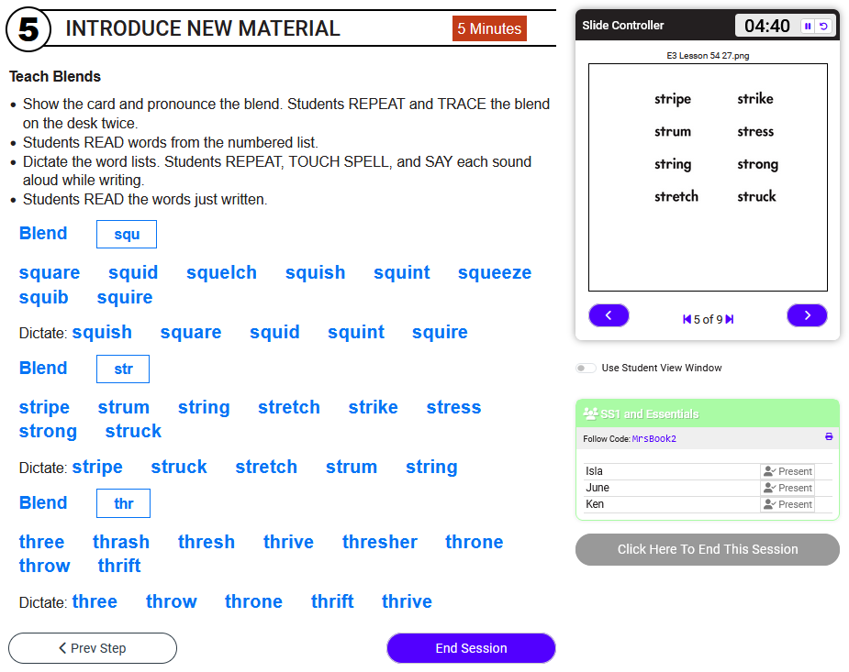Screen dimensions: 849x672
Task: Go to the previous slide with the left arrow
Action: [609, 315]
